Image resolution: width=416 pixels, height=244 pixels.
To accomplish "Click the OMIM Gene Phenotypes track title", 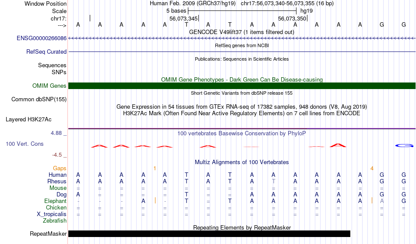I will (242, 79).
